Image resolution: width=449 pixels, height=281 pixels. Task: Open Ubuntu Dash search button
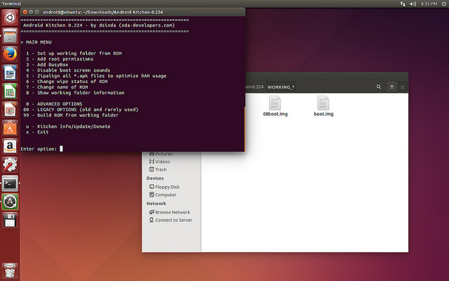click(10, 18)
